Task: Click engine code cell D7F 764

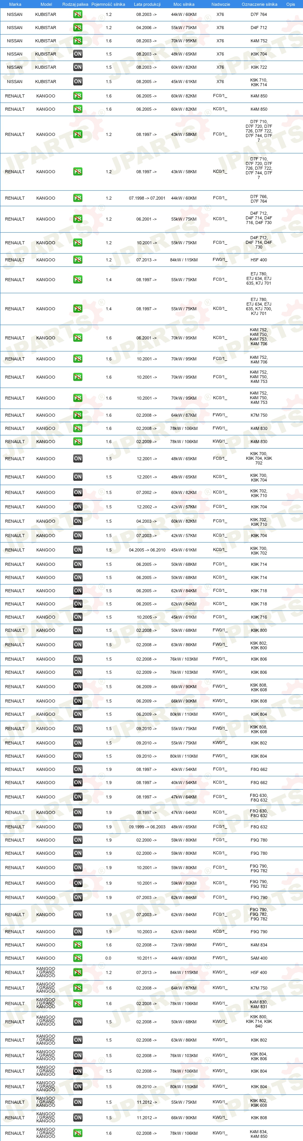Action: coord(259,14)
